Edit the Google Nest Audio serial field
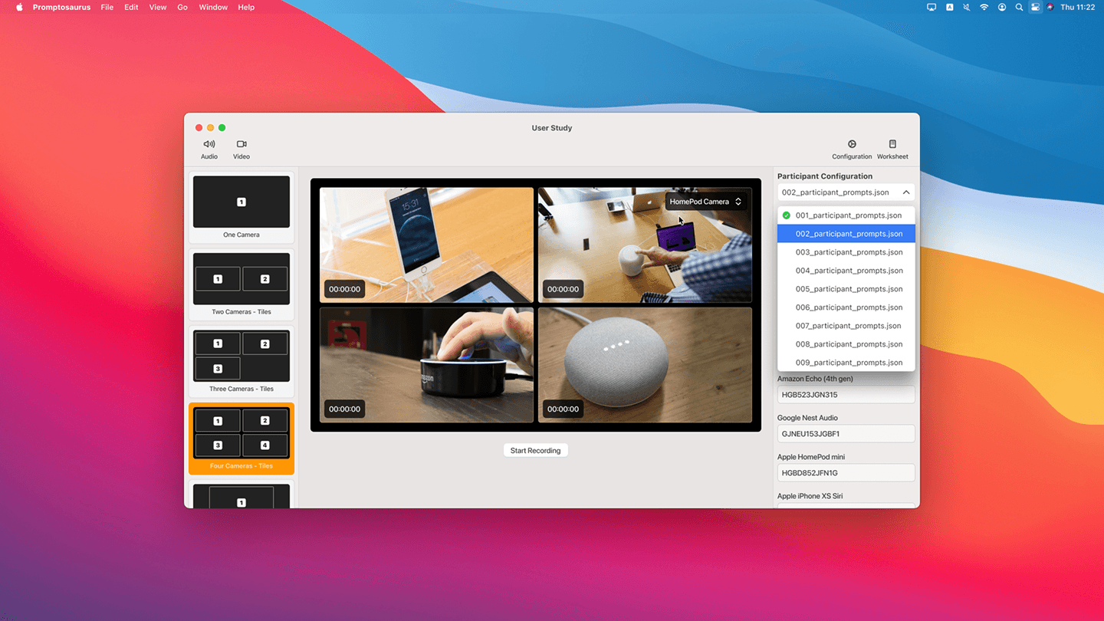 coord(846,434)
